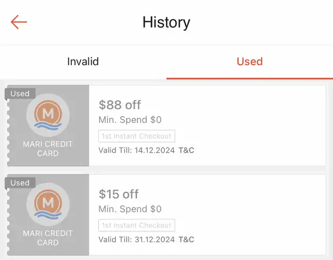Screen dimensions: 333x260
Task: Open T&C for the $88 voucher
Action: click(186, 150)
